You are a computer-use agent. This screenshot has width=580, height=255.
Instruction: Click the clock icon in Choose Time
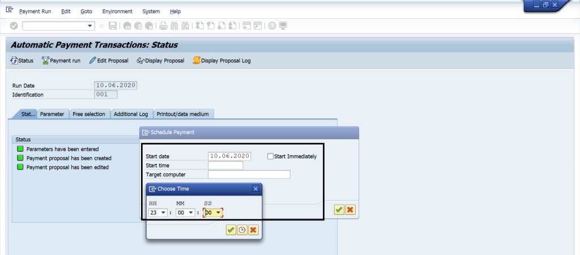pos(242,230)
